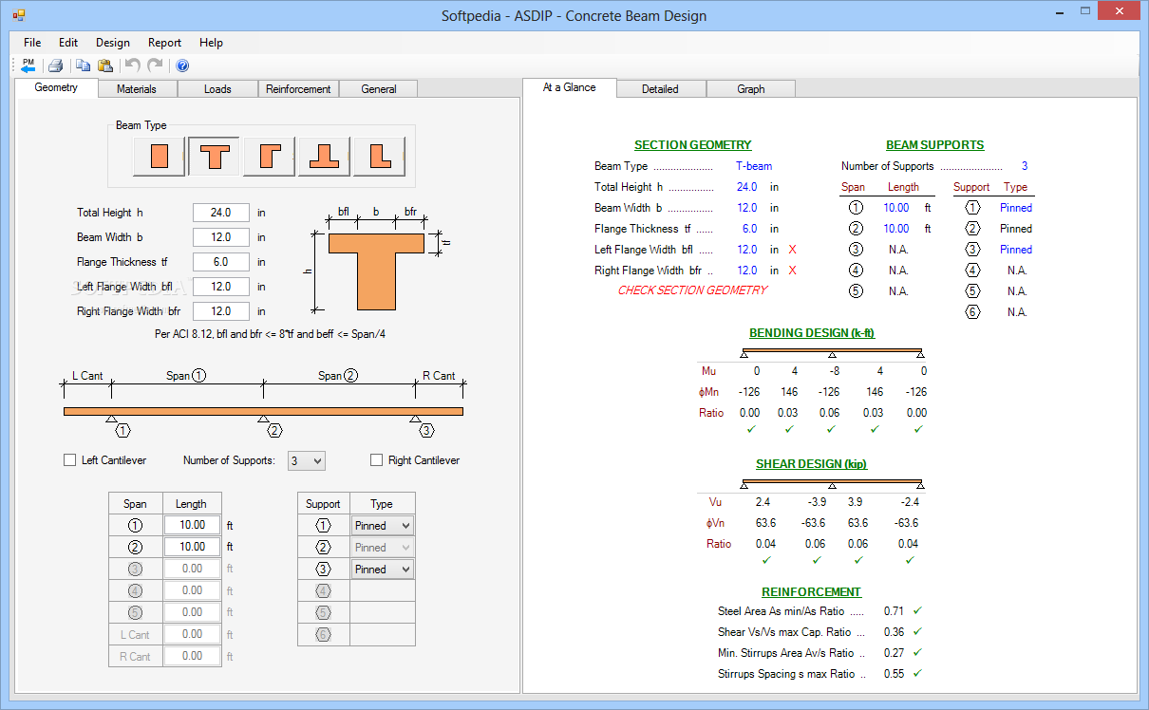Click the PM back-arrow toolbar icon
Image resolution: width=1149 pixels, height=710 pixels.
click(28, 65)
